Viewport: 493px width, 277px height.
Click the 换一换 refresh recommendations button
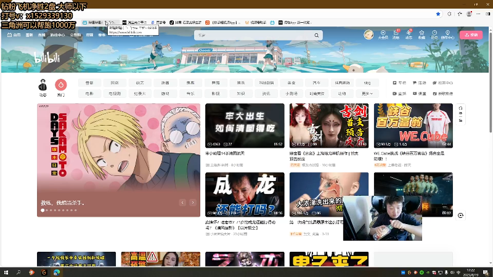click(x=460, y=114)
